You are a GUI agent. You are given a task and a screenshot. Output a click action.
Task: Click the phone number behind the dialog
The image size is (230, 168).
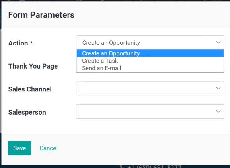(154, 166)
